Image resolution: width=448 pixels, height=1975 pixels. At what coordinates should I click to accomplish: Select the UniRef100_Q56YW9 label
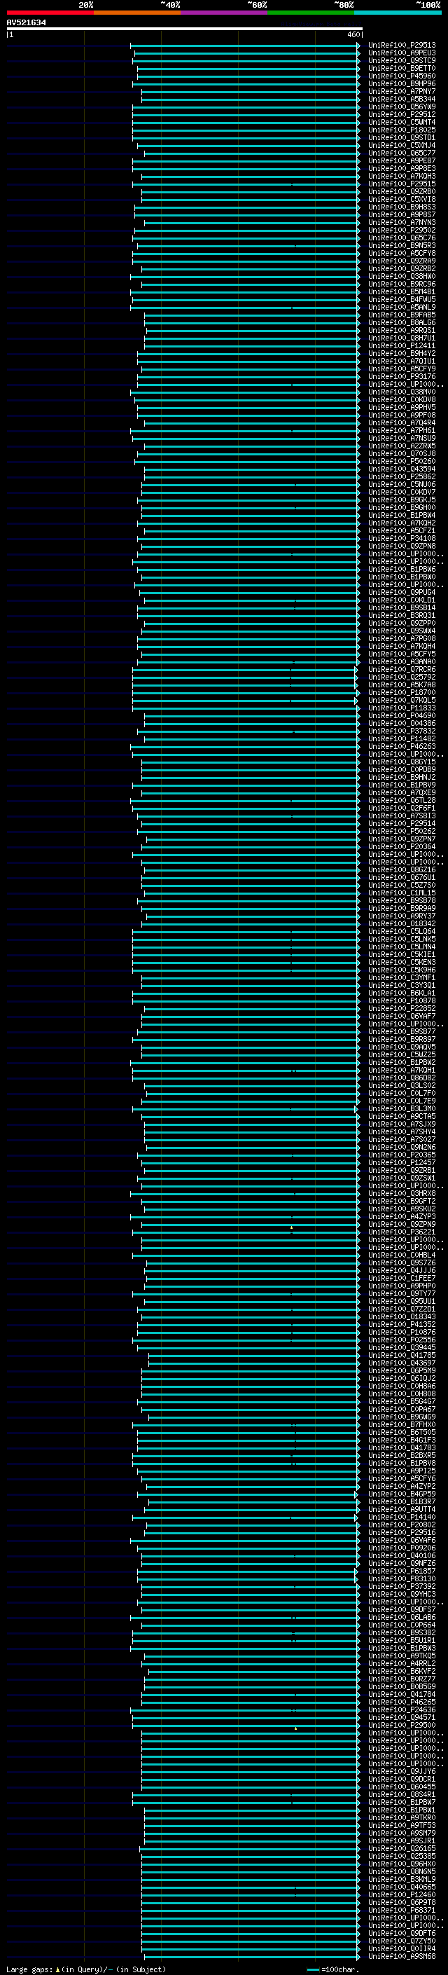point(401,106)
